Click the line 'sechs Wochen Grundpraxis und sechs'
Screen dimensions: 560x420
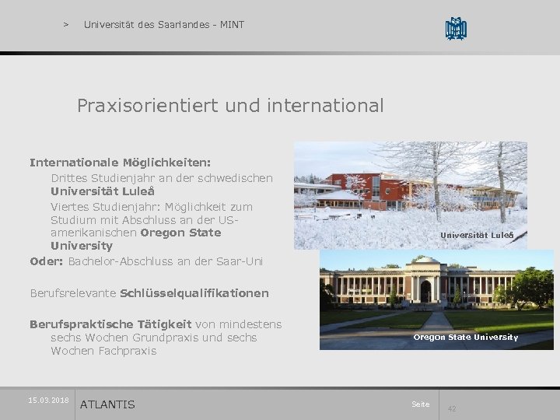153,338
